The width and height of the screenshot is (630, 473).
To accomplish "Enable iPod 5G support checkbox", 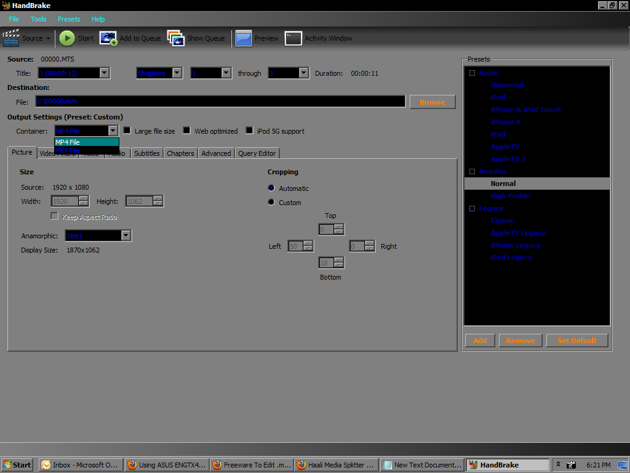I will coord(250,131).
